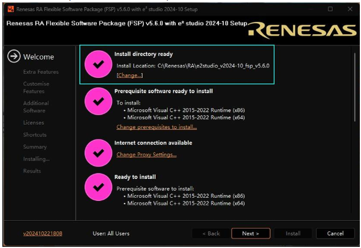Close the setup window
The height and width of the screenshot is (248, 361).
(x=350, y=9)
